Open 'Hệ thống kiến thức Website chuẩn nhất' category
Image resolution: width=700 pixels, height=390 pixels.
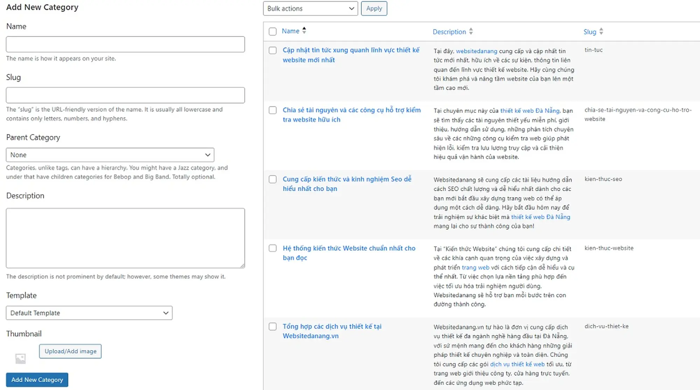pos(349,253)
